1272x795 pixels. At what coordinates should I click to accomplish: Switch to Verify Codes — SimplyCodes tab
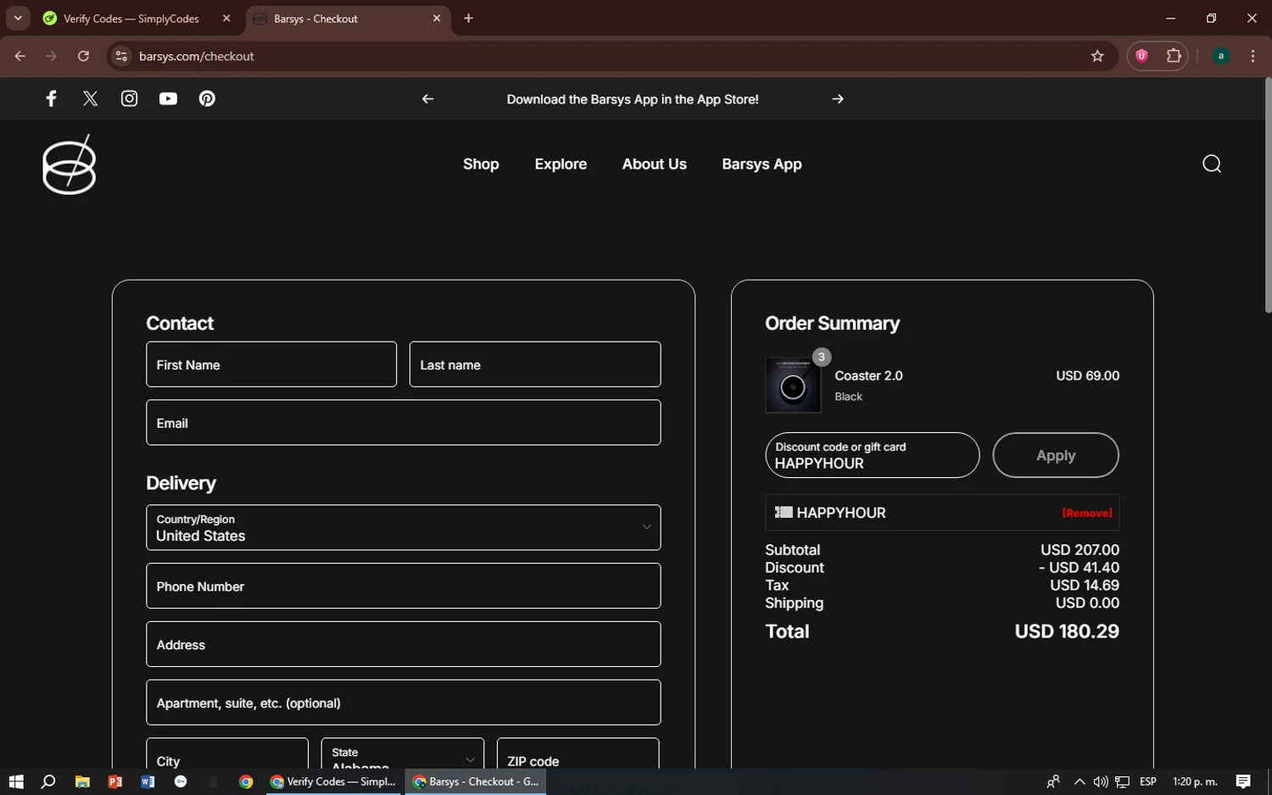(131, 19)
